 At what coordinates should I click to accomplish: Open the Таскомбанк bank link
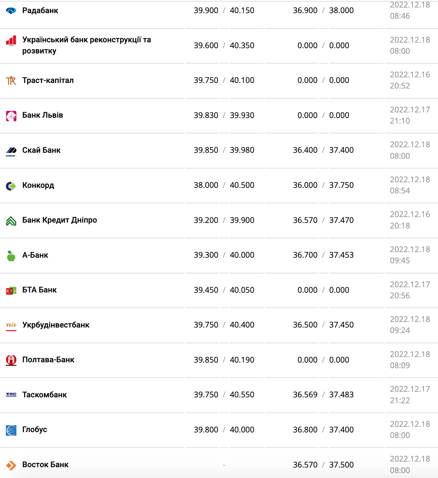tap(45, 395)
